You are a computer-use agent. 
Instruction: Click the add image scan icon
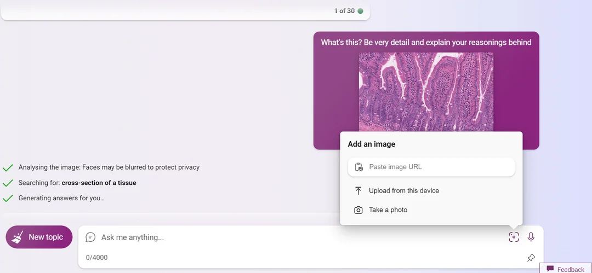tap(514, 237)
